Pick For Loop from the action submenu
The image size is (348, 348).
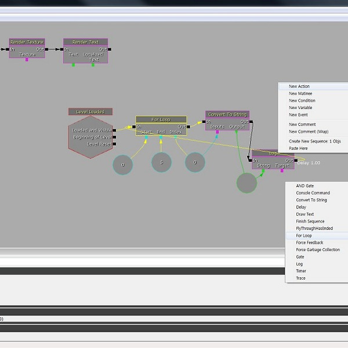pos(304,235)
